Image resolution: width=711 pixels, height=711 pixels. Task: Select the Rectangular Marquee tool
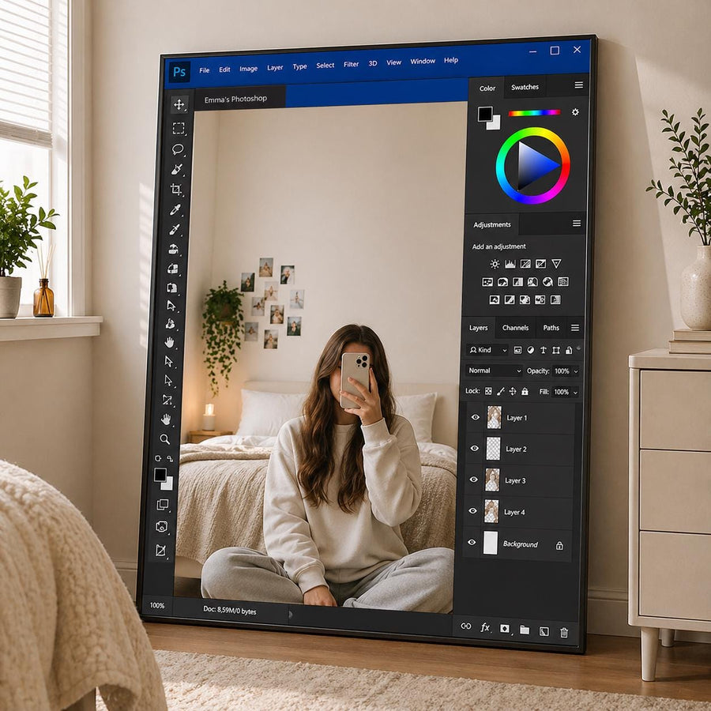179,128
